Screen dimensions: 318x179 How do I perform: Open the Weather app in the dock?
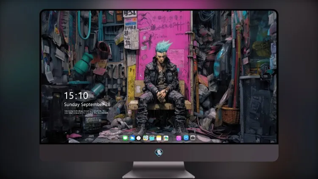click(132, 138)
